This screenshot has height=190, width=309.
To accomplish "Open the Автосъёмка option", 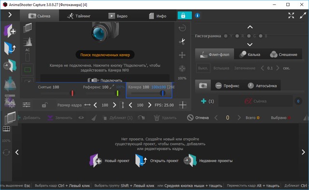I will [x=262, y=86].
